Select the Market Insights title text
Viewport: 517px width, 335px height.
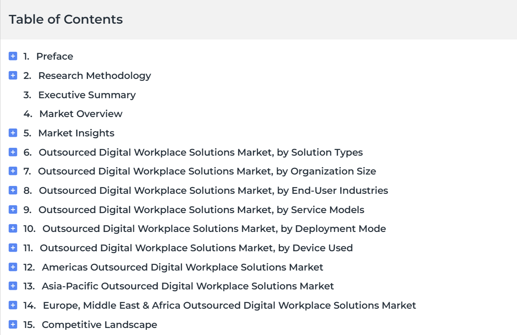pos(76,133)
